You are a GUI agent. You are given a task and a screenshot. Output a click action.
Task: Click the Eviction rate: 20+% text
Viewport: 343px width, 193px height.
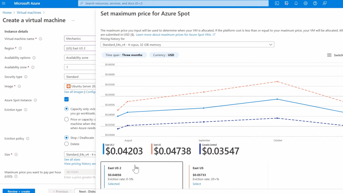tap(206, 179)
